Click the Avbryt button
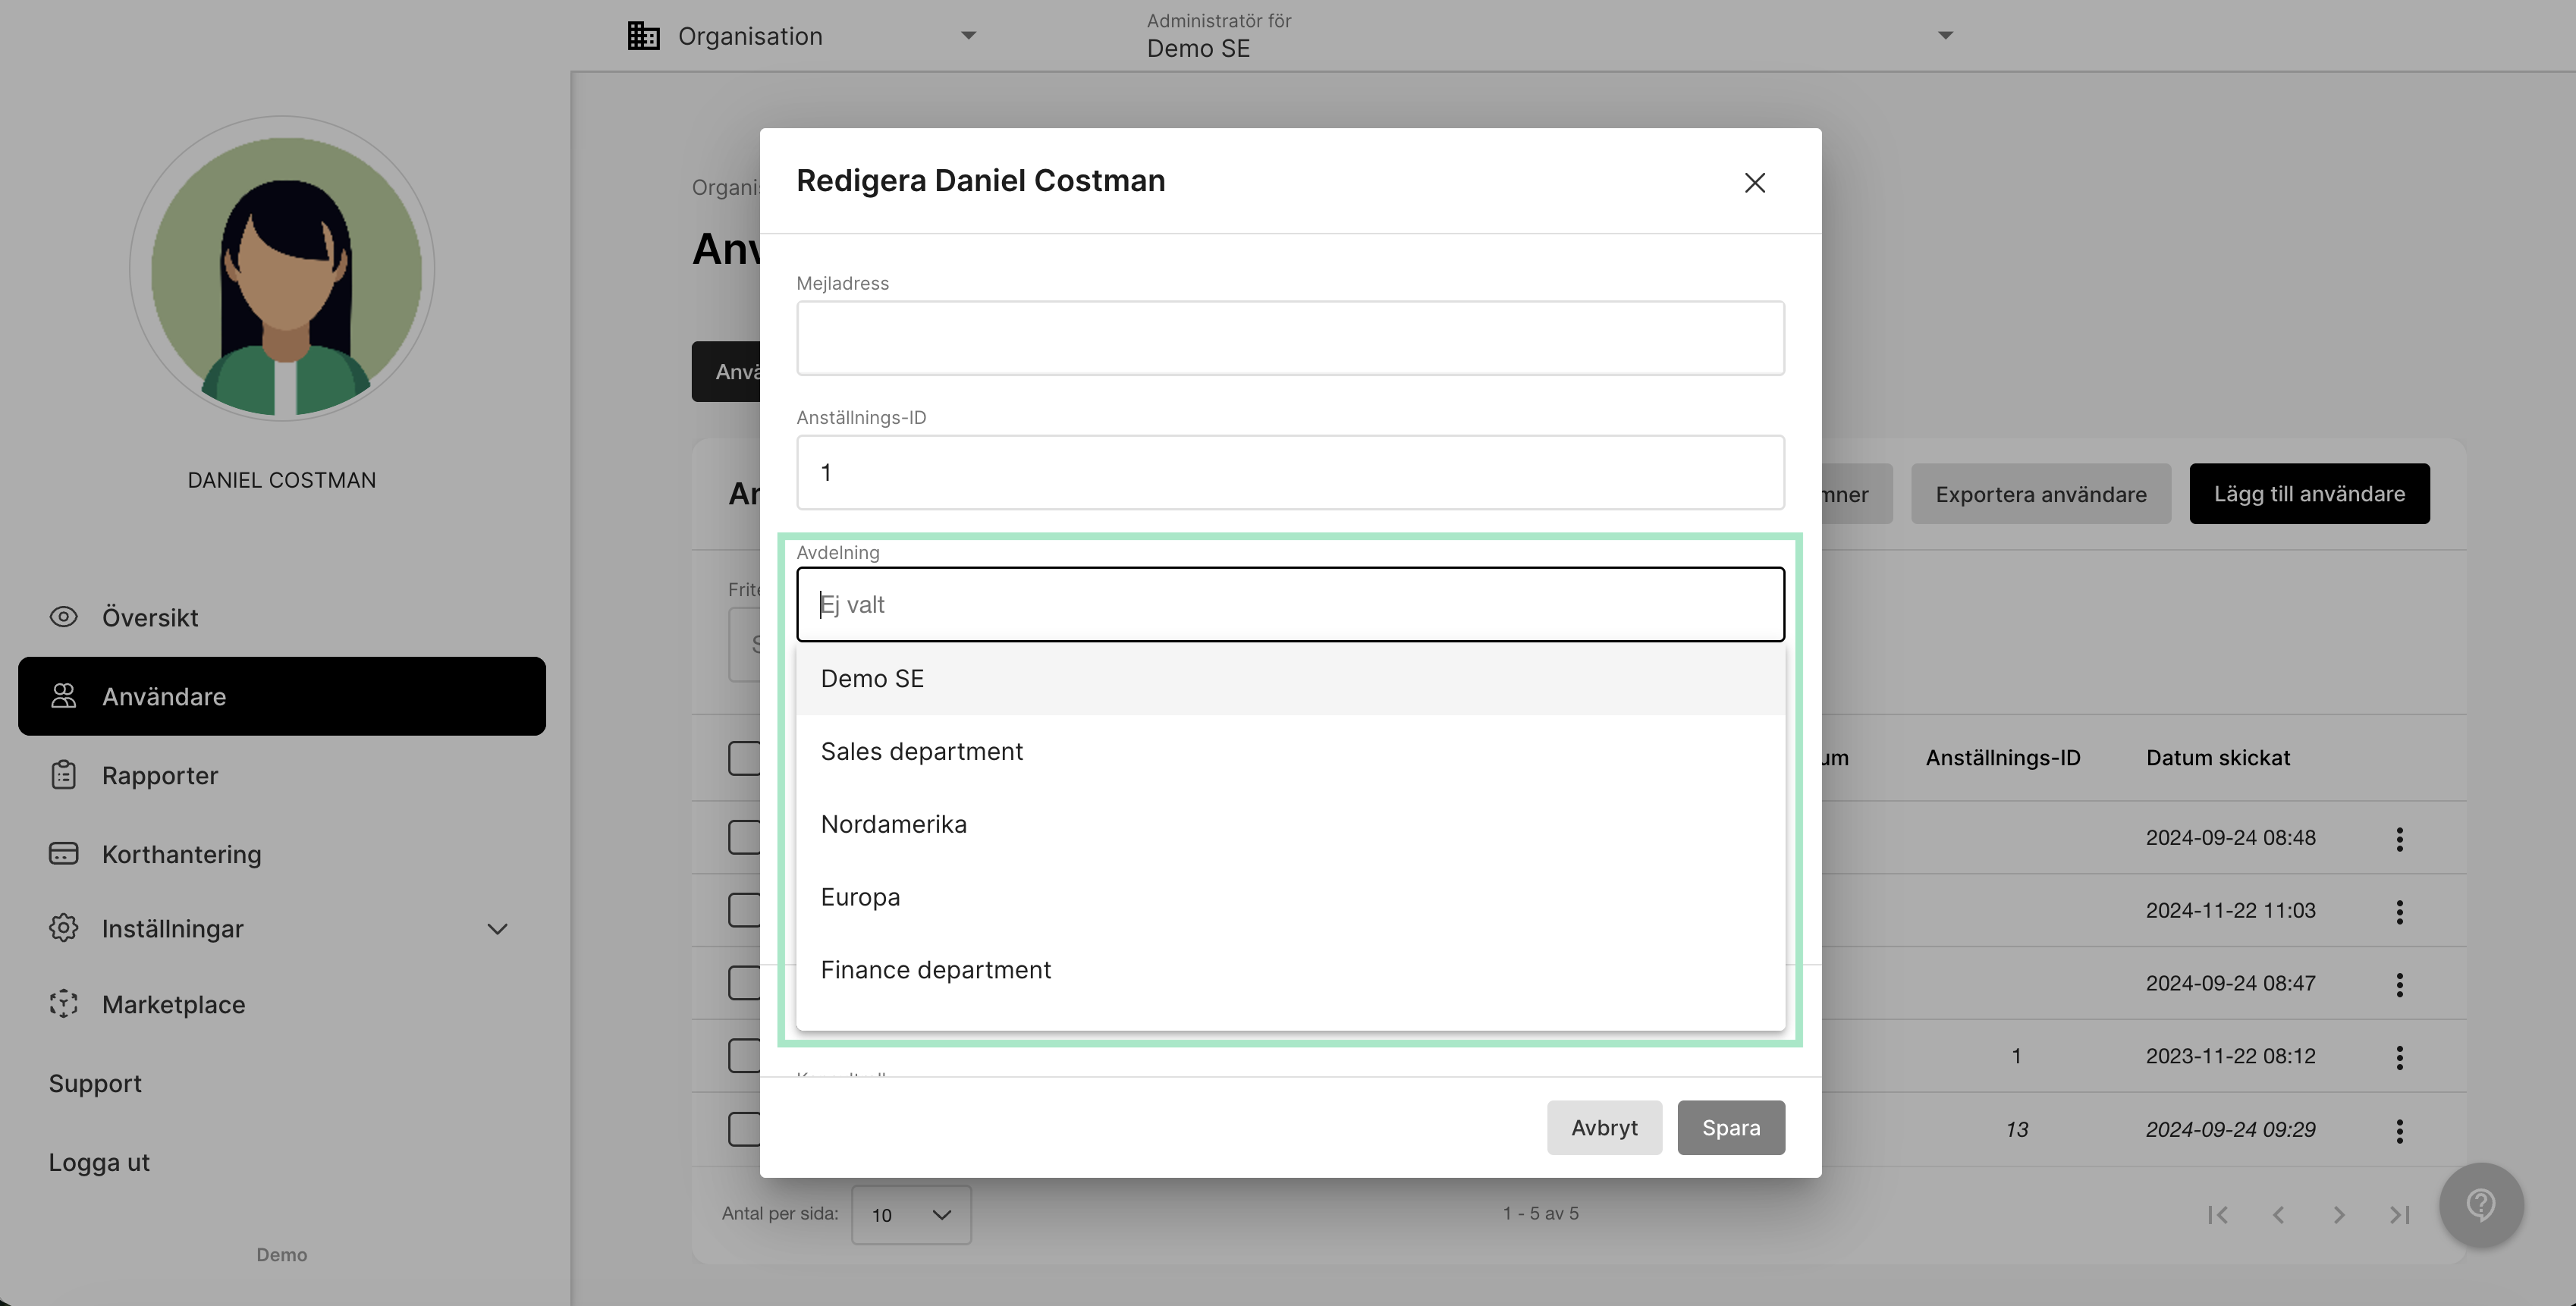Screen dimensions: 2576x1306 [x=1604, y=1128]
